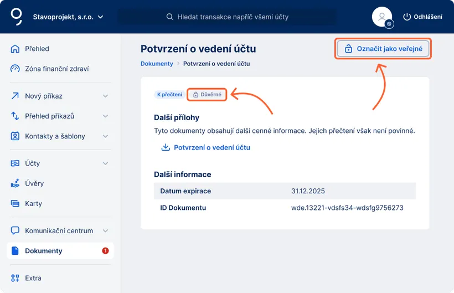Screen dimensions: 454x293
Task: Click the Dokumenty file icon
Action: pyautogui.click(x=15, y=251)
